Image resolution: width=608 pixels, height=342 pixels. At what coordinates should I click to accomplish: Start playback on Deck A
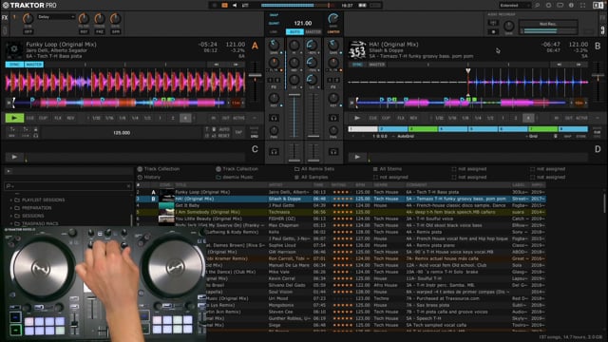coord(14,118)
